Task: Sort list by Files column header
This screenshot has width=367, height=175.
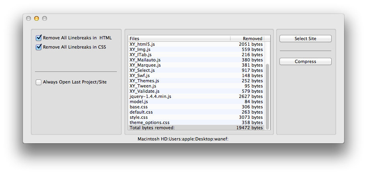Action: (x=179, y=39)
